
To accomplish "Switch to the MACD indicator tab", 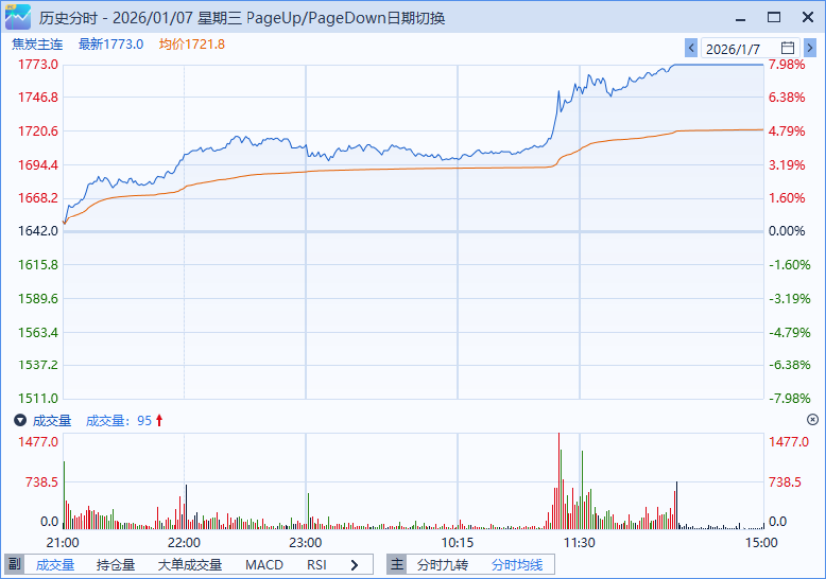I will pos(264,565).
